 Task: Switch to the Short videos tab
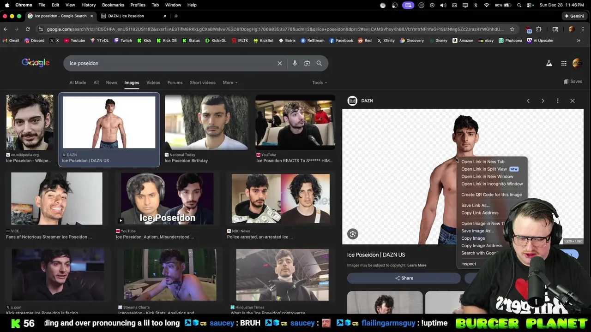pos(203,83)
